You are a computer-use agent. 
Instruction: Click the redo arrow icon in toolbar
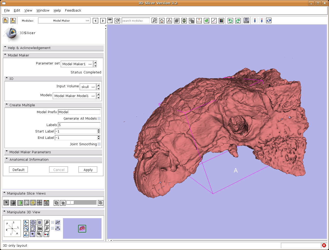click(238, 21)
